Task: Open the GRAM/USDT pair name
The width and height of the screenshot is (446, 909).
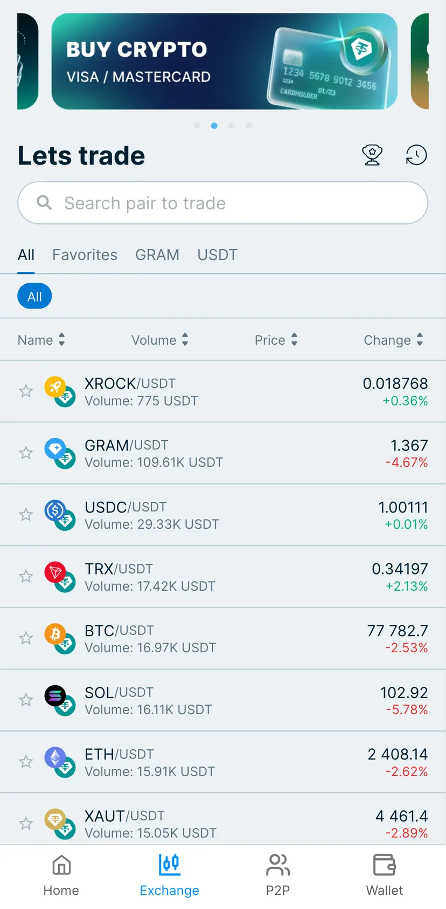Action: 127,445
